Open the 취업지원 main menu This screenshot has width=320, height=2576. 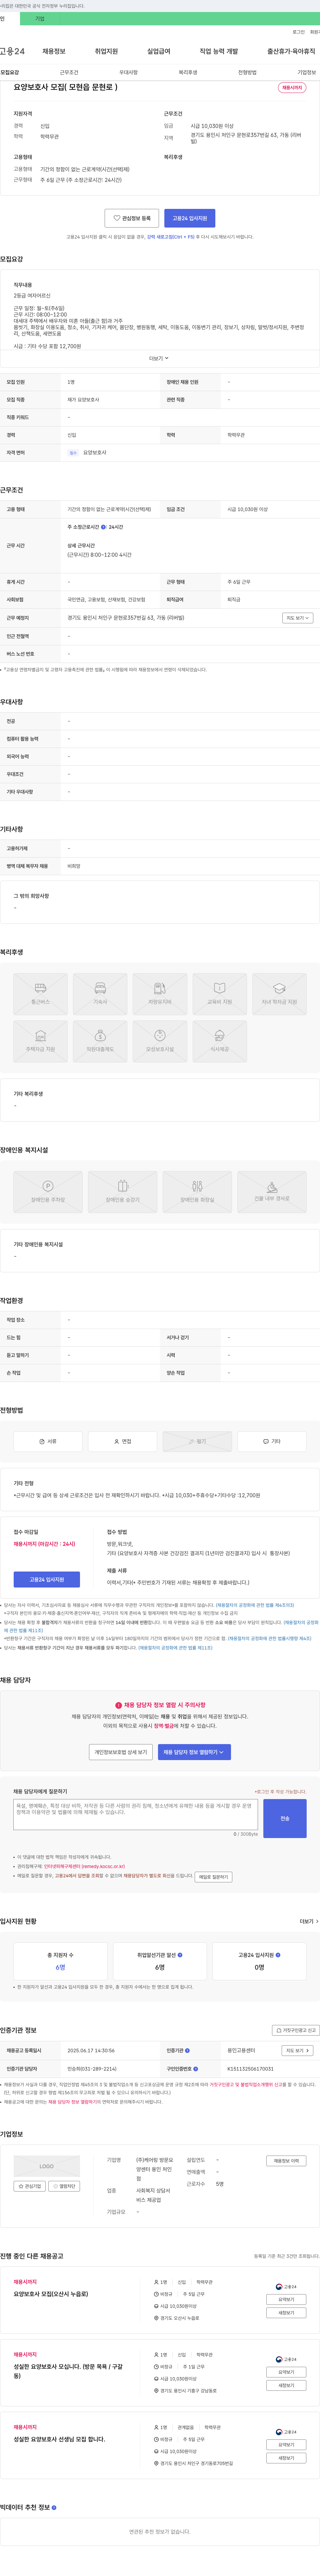(x=106, y=51)
